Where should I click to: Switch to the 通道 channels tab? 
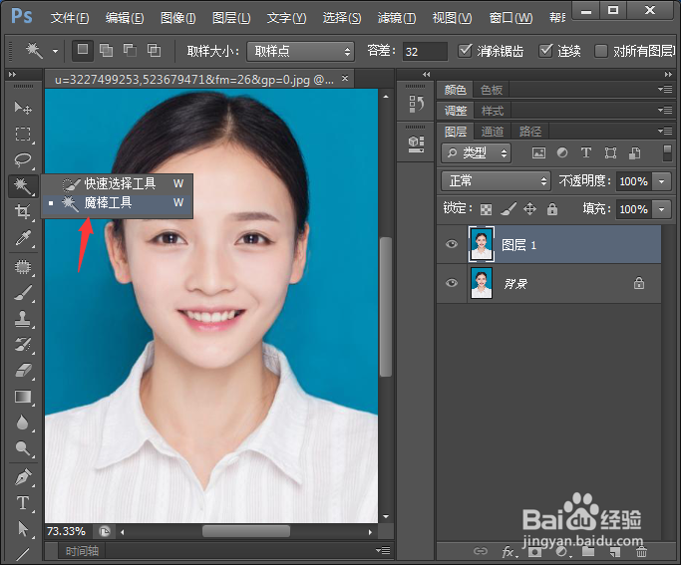coord(493,132)
